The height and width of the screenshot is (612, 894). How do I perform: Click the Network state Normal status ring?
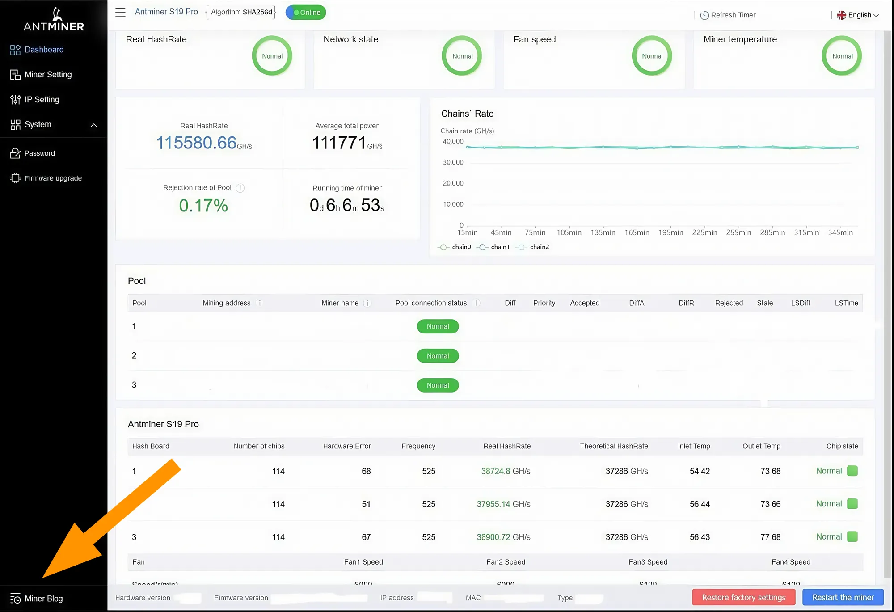pyautogui.click(x=462, y=56)
